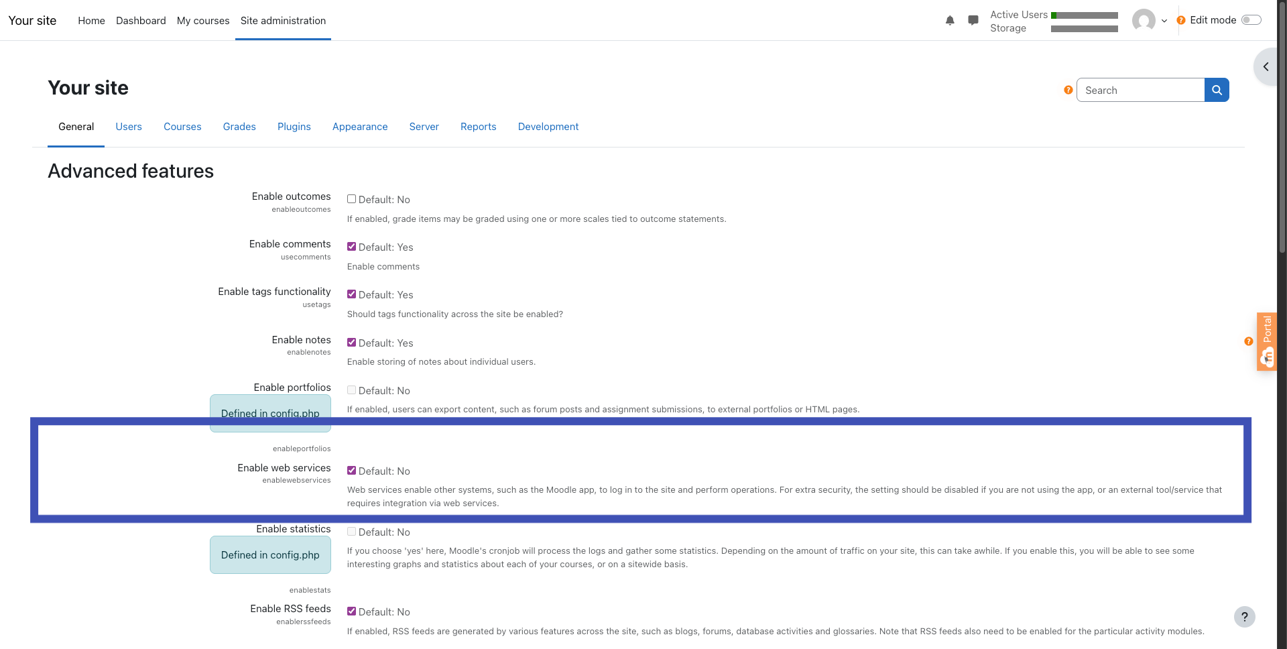Open the notifications bell icon
Screen dimensions: 1287x649
coord(950,21)
